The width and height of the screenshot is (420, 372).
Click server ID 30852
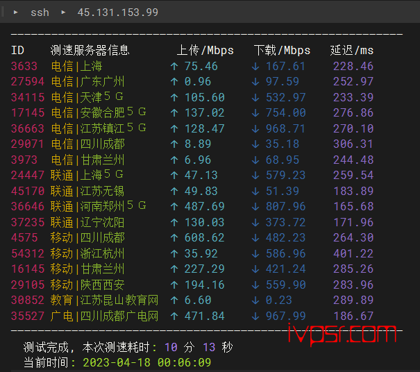pyautogui.click(x=28, y=300)
